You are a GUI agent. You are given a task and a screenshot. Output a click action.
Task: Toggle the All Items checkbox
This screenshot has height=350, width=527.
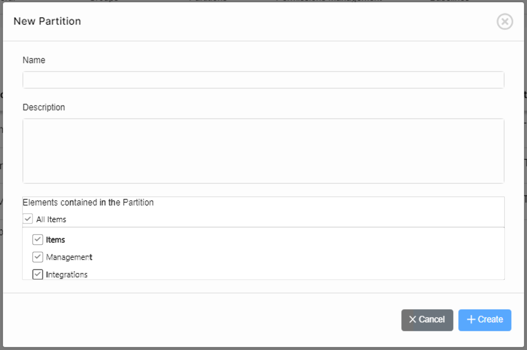point(28,219)
